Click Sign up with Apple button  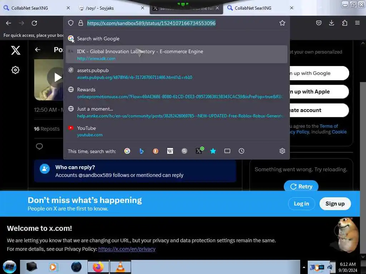[x=319, y=92]
